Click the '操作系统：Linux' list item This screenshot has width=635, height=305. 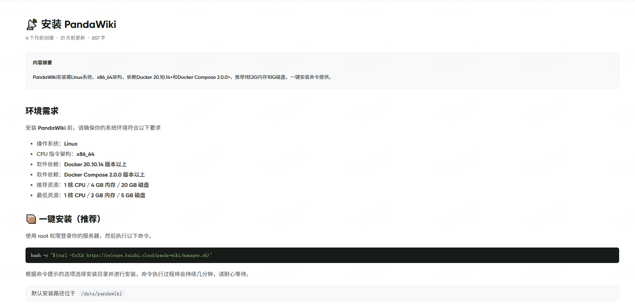pos(57,144)
